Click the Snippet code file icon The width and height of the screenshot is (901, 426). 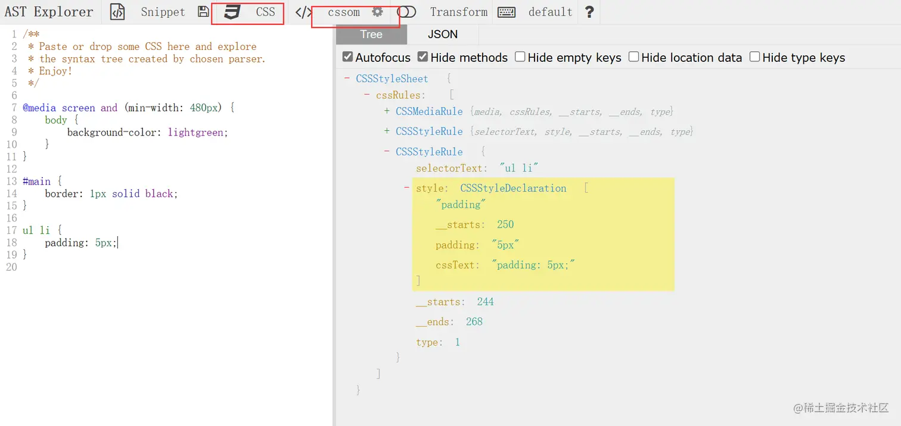tap(117, 12)
